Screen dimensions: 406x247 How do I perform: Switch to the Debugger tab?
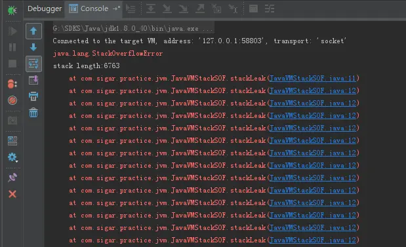[x=45, y=9]
